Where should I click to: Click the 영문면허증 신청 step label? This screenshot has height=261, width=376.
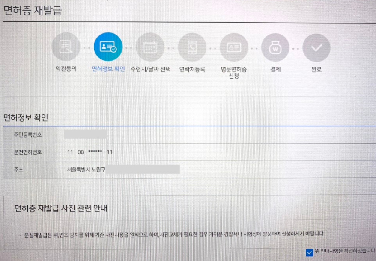tap(234, 73)
